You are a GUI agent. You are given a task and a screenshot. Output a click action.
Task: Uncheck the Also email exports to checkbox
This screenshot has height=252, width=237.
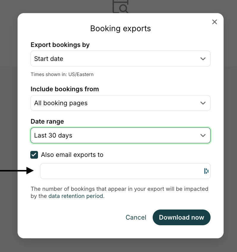34,155
